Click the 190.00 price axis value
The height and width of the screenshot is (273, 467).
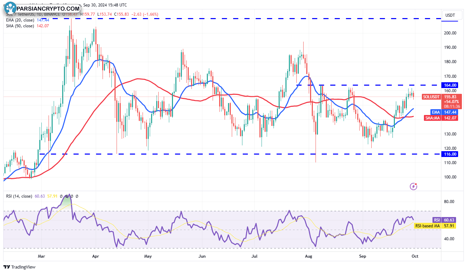(x=450, y=47)
